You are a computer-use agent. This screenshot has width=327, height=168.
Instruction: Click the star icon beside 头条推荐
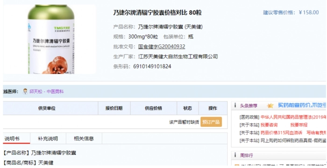[270, 105]
